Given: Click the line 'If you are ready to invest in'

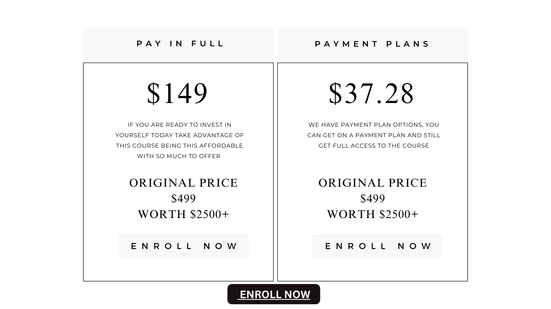Looking at the screenshot, I should (179, 125).
